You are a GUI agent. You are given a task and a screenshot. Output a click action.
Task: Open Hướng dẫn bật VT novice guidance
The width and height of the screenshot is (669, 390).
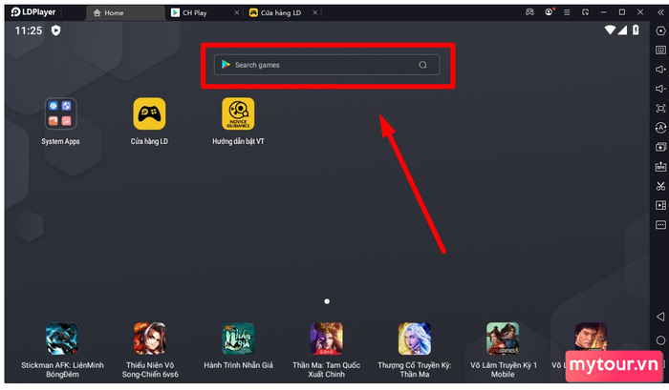click(x=238, y=114)
